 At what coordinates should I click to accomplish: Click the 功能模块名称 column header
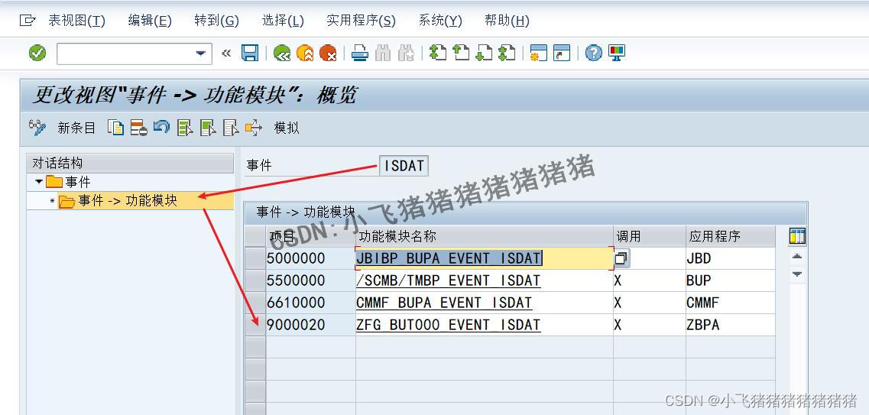[484, 237]
